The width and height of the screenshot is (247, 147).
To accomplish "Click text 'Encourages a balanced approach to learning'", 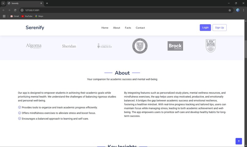I will pyautogui.click(x=55, y=119).
